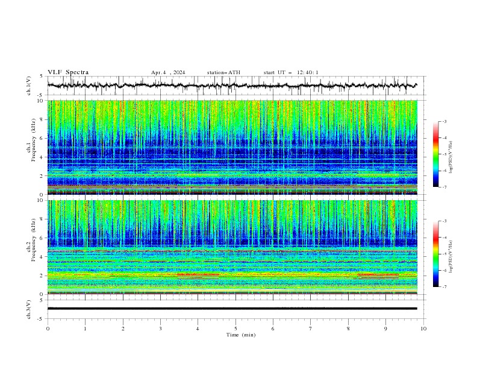
Task: Click the ch.2 "Frequency (kHz)" axis title
Action: click(34, 241)
